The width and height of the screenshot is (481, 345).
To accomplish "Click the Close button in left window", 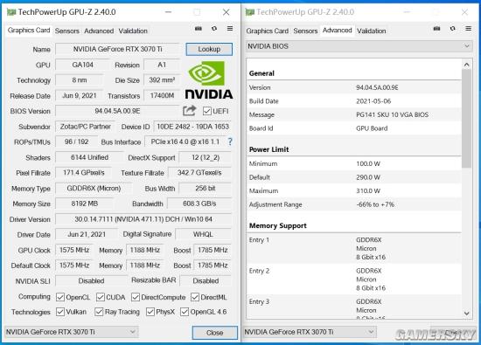I will click(215, 333).
